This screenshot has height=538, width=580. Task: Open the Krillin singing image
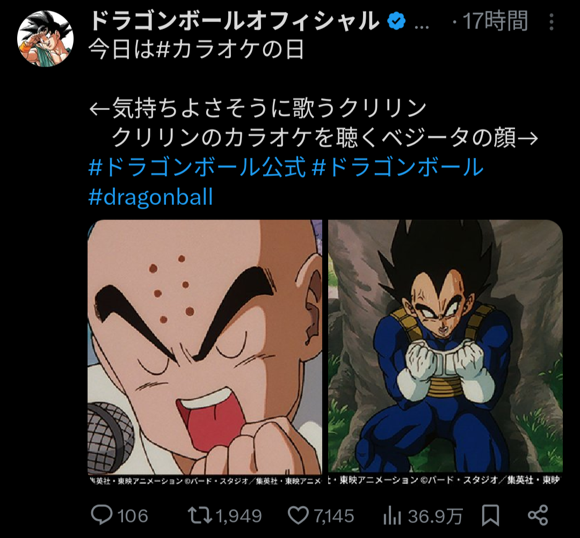pos(205,349)
